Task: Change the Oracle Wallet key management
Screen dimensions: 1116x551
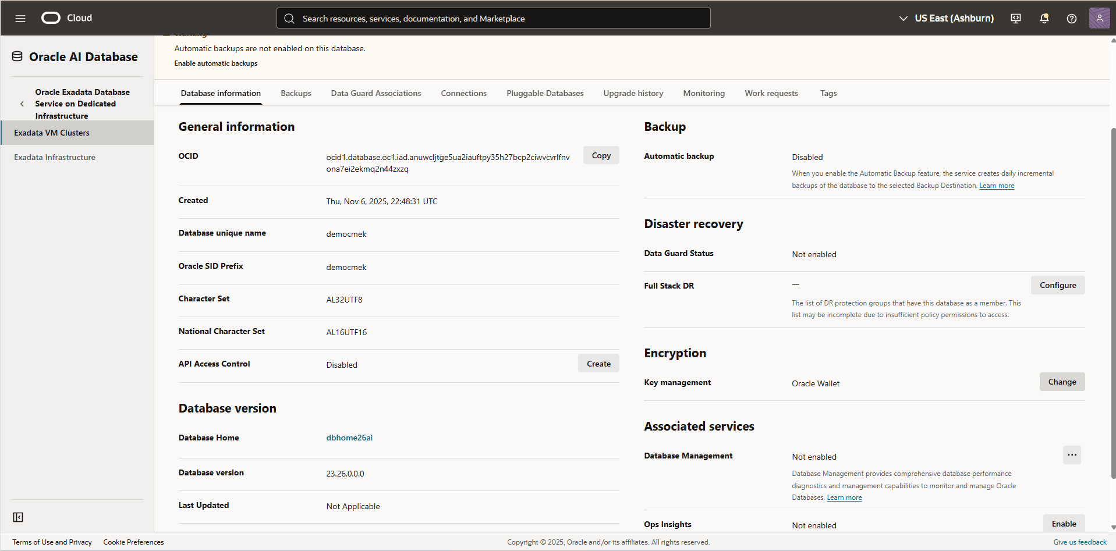Action: 1061,382
